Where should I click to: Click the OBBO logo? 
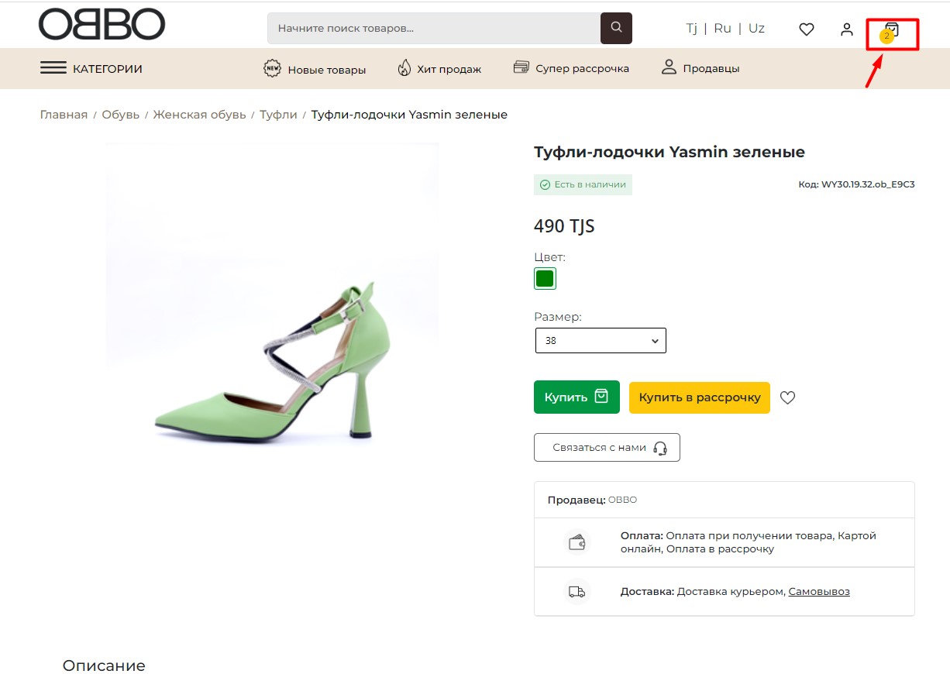coord(102,24)
